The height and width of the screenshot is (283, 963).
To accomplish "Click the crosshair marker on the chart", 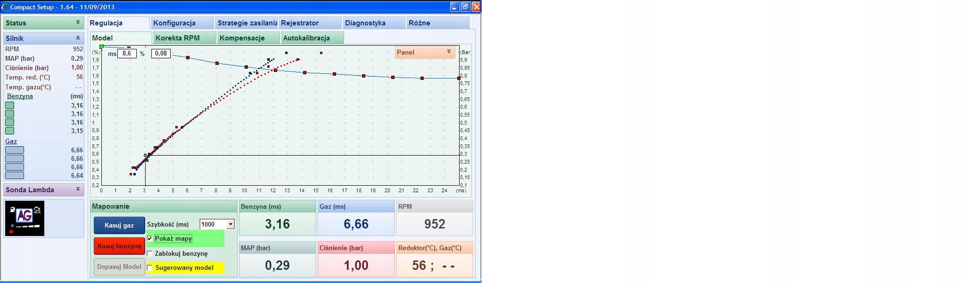I will click(x=146, y=156).
